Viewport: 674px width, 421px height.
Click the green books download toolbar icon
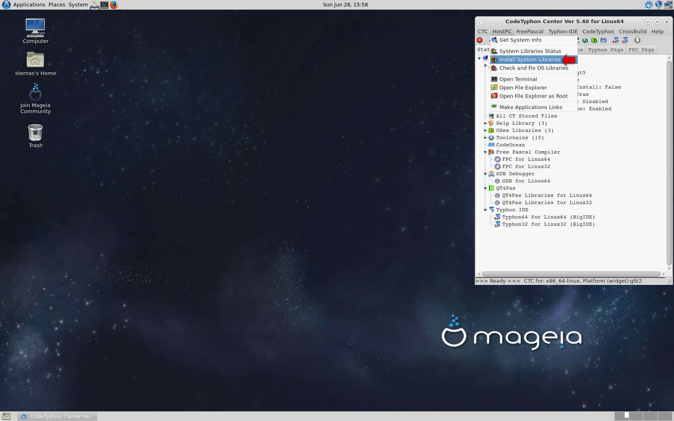[x=594, y=40]
